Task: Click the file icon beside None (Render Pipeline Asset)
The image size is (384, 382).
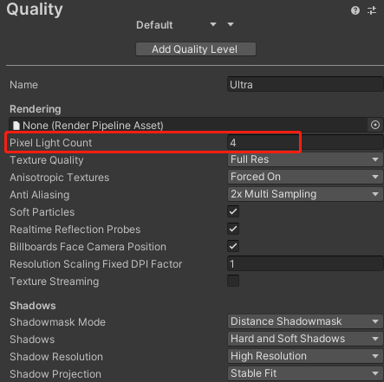Action: 16,126
